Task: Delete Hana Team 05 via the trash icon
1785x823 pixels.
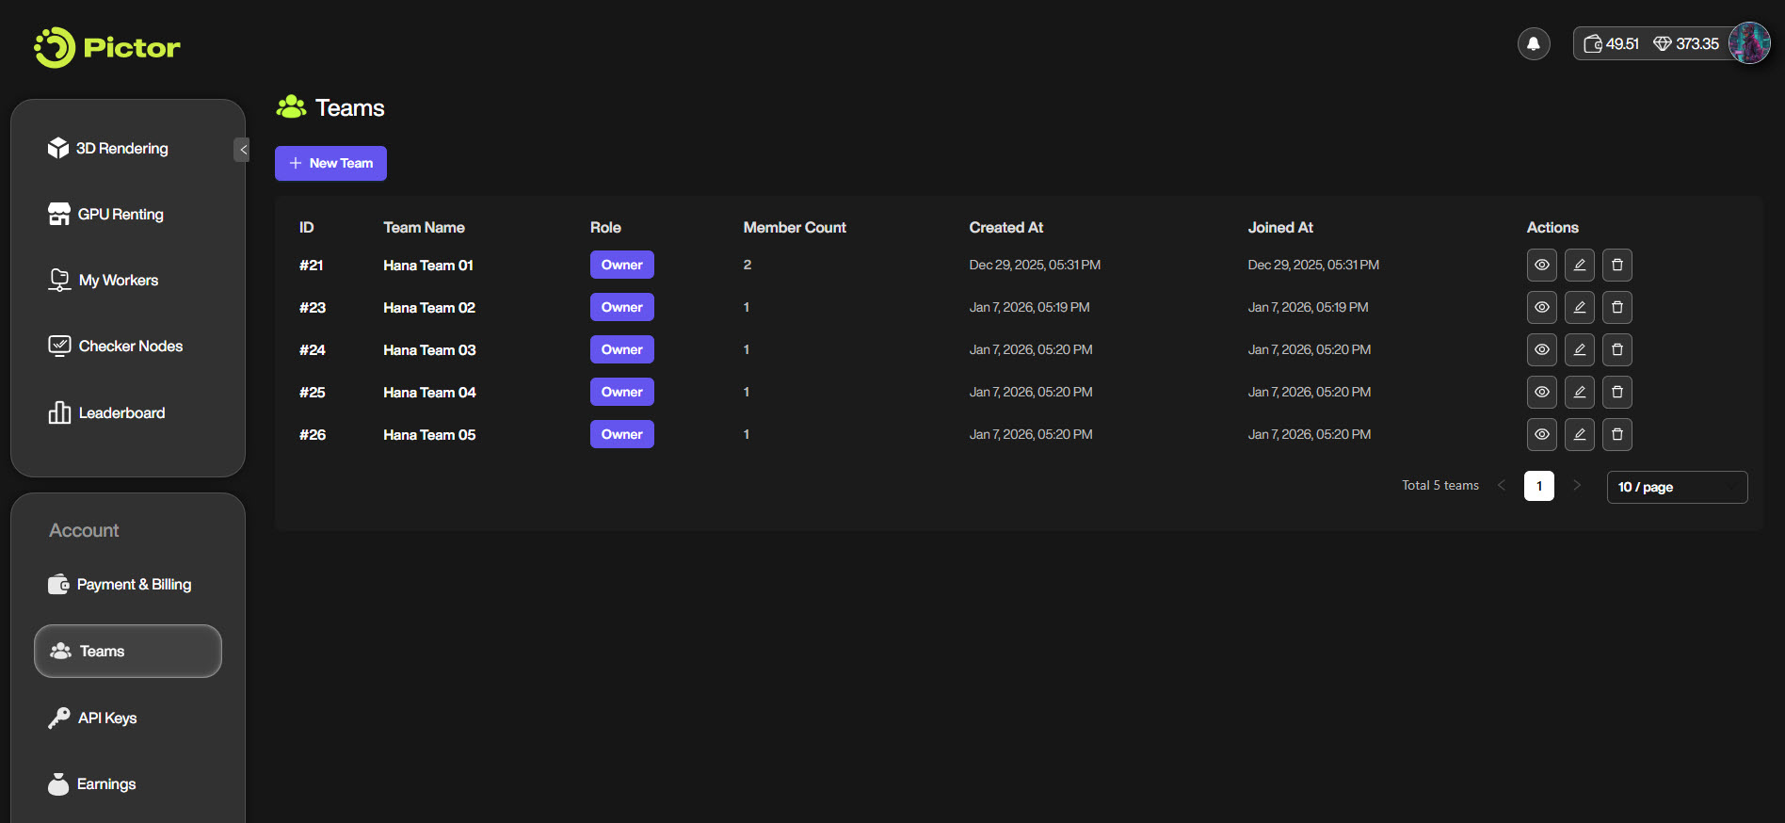Action: tap(1617, 435)
